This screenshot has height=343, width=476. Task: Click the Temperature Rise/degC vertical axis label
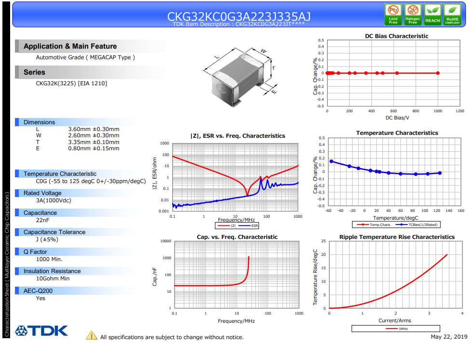[315, 277]
